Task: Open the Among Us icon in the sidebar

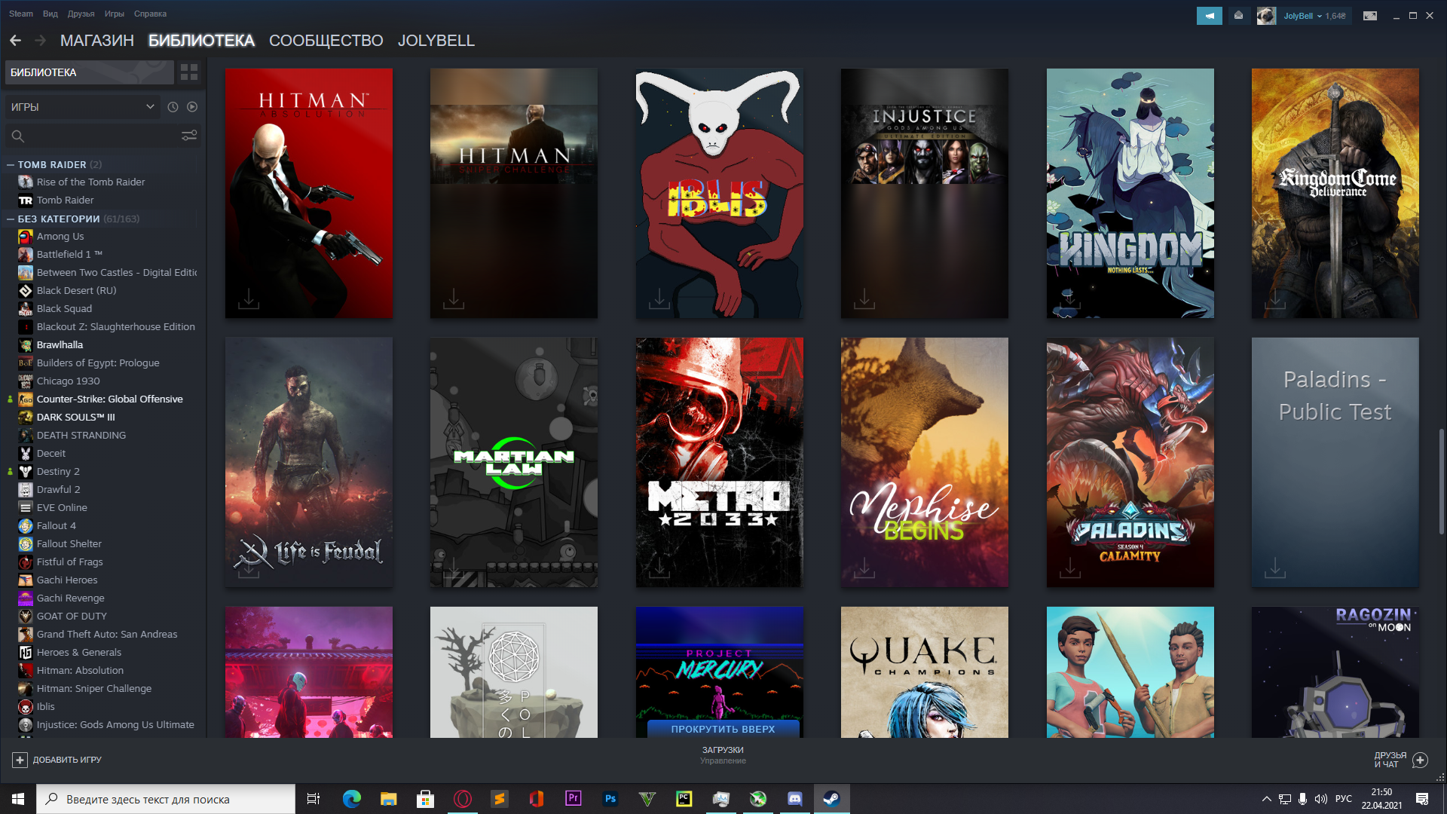Action: [26, 237]
